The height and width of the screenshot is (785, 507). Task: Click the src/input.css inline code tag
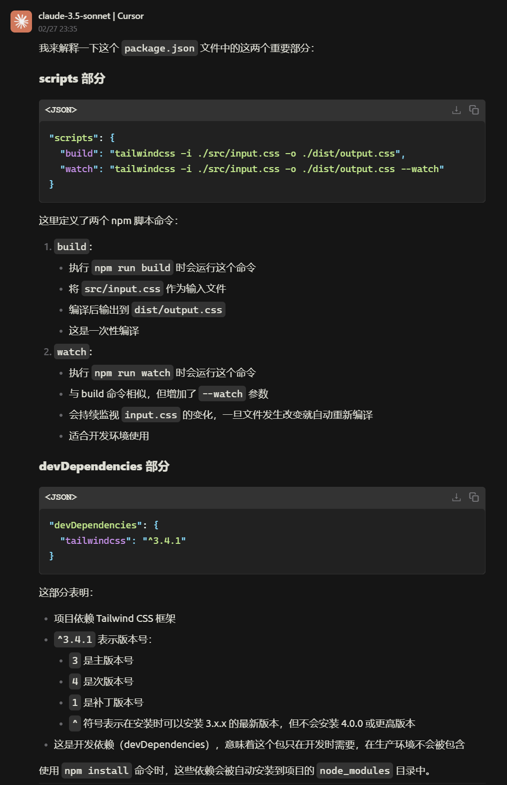click(122, 289)
